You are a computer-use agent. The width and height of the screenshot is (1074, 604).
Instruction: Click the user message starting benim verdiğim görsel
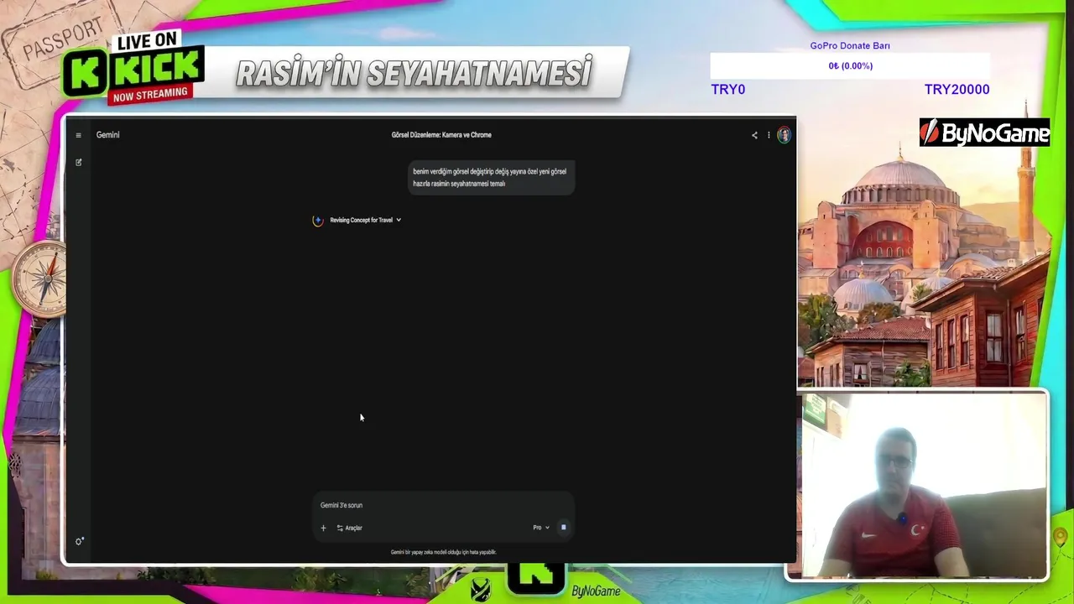click(491, 177)
